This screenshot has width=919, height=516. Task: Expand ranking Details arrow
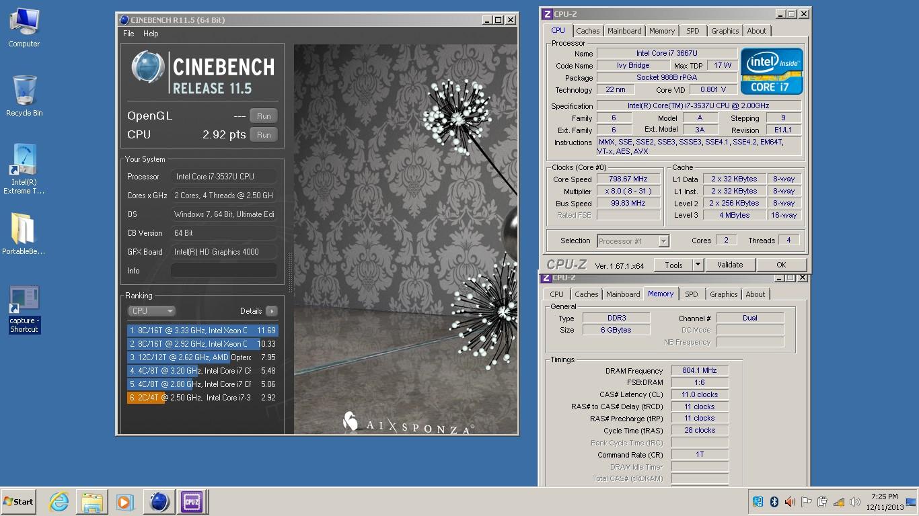click(271, 311)
